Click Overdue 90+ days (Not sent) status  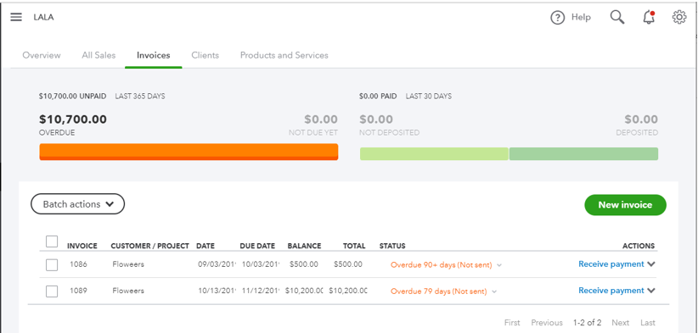442,265
